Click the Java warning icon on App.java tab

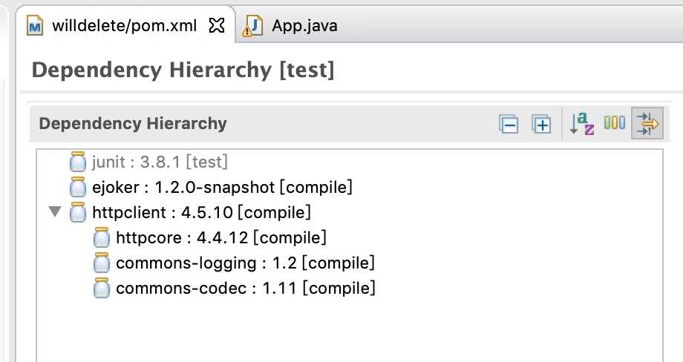(x=252, y=26)
